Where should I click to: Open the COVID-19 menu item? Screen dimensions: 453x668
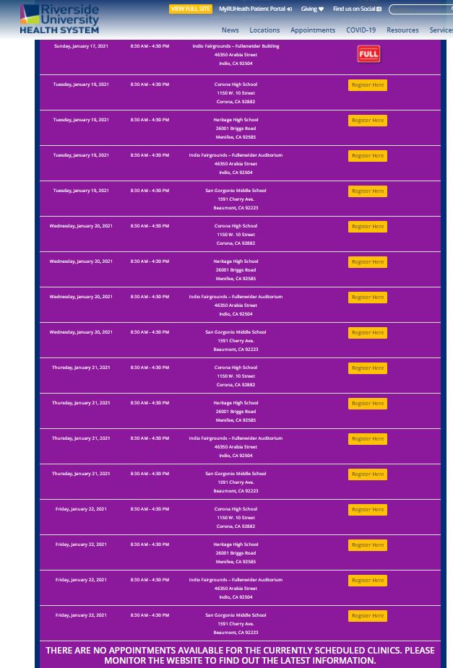tap(361, 30)
